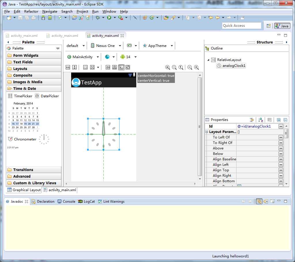Screen dimensions: 295x262
Task: Click the Debug bug icon
Action: tap(98, 18)
